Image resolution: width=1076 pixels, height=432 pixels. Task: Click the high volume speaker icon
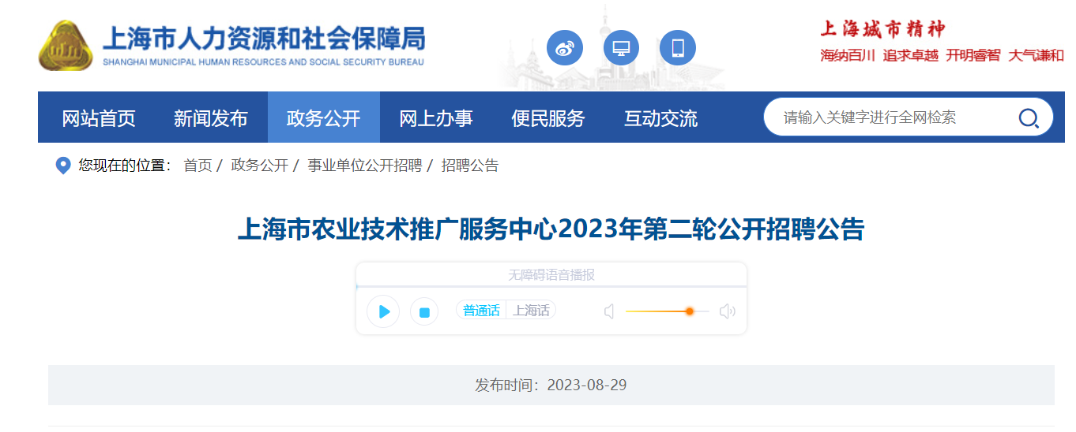[727, 311]
